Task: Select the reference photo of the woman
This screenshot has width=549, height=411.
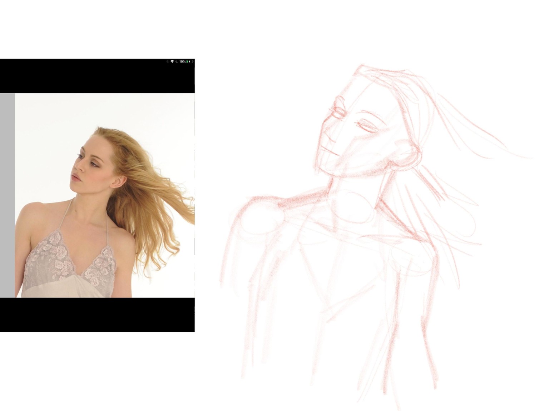Action: pos(105,195)
